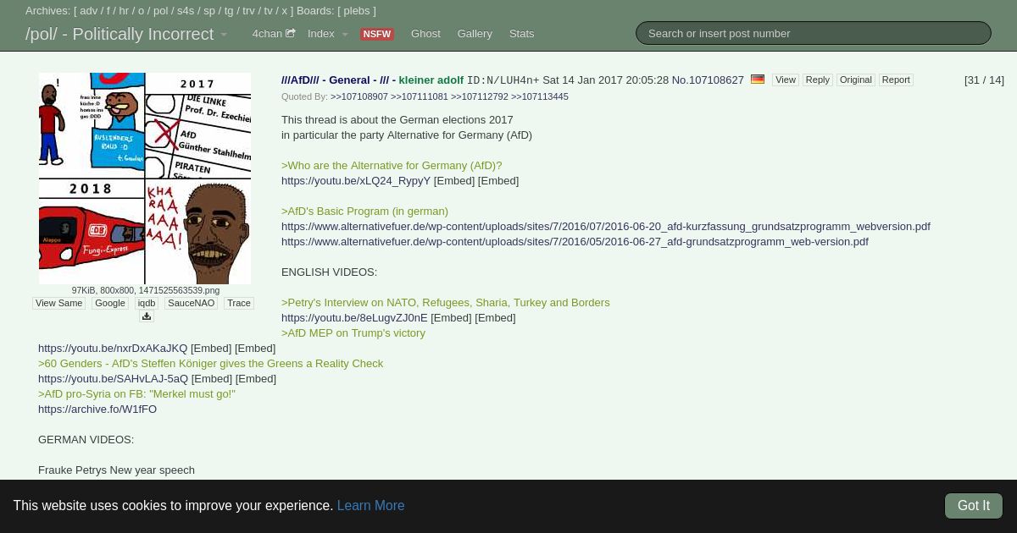Toggle the NSFW badge
1017x533 pixels.
pos(376,35)
